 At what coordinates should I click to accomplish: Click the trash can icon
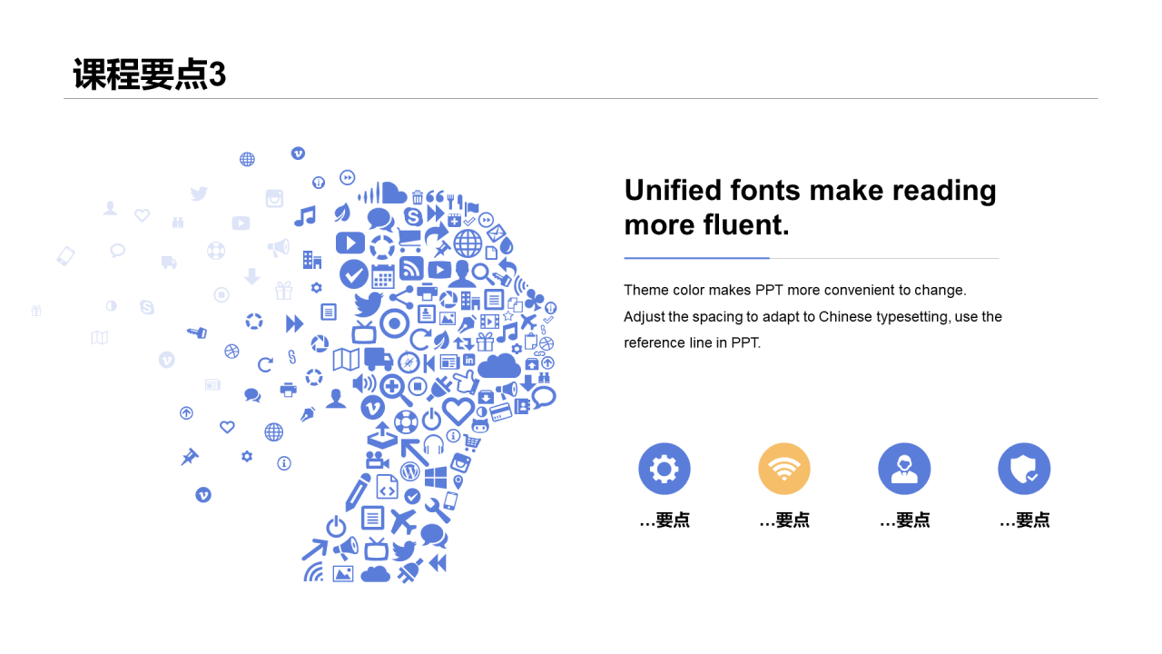(x=418, y=197)
